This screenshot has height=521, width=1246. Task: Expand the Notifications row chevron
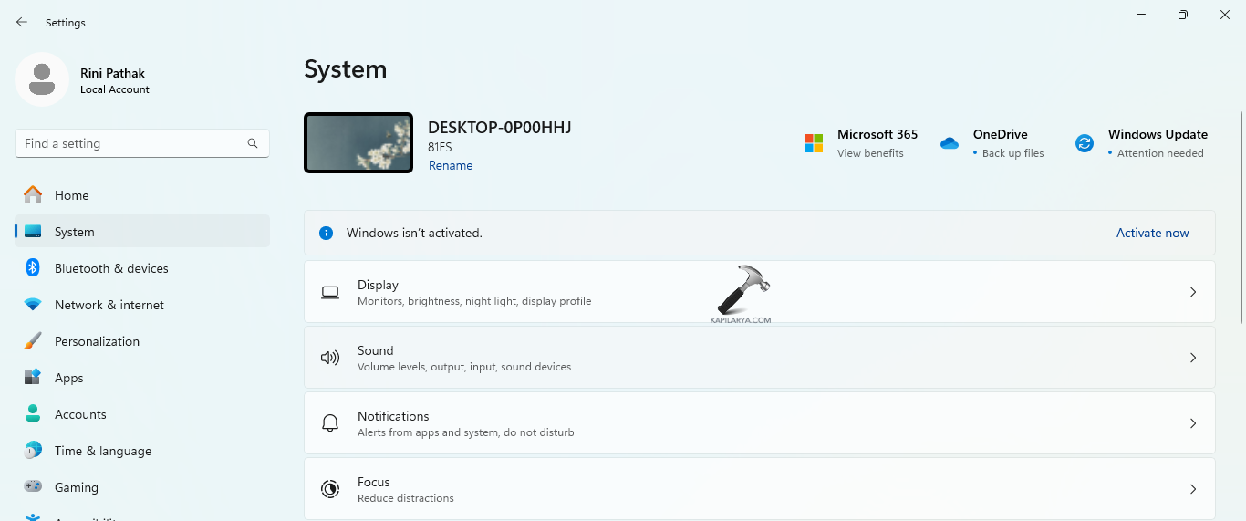1192,423
